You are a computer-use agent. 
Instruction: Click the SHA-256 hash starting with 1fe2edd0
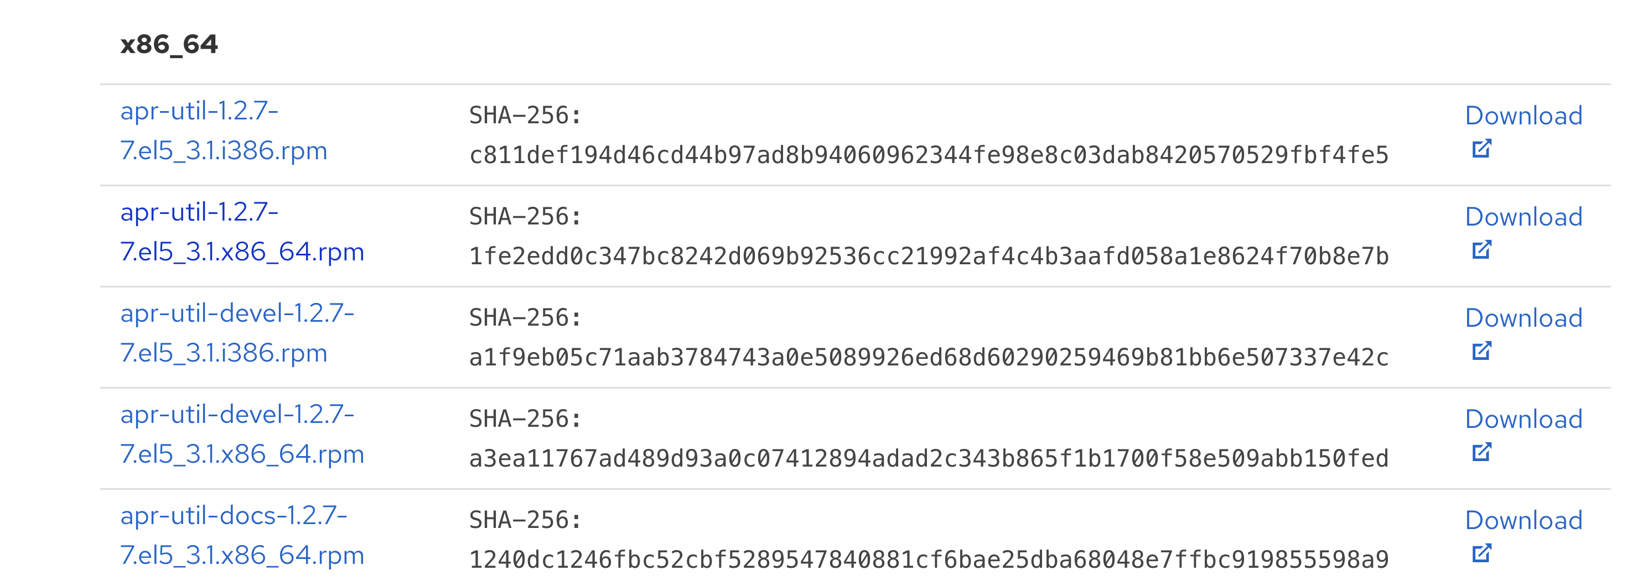(x=929, y=257)
